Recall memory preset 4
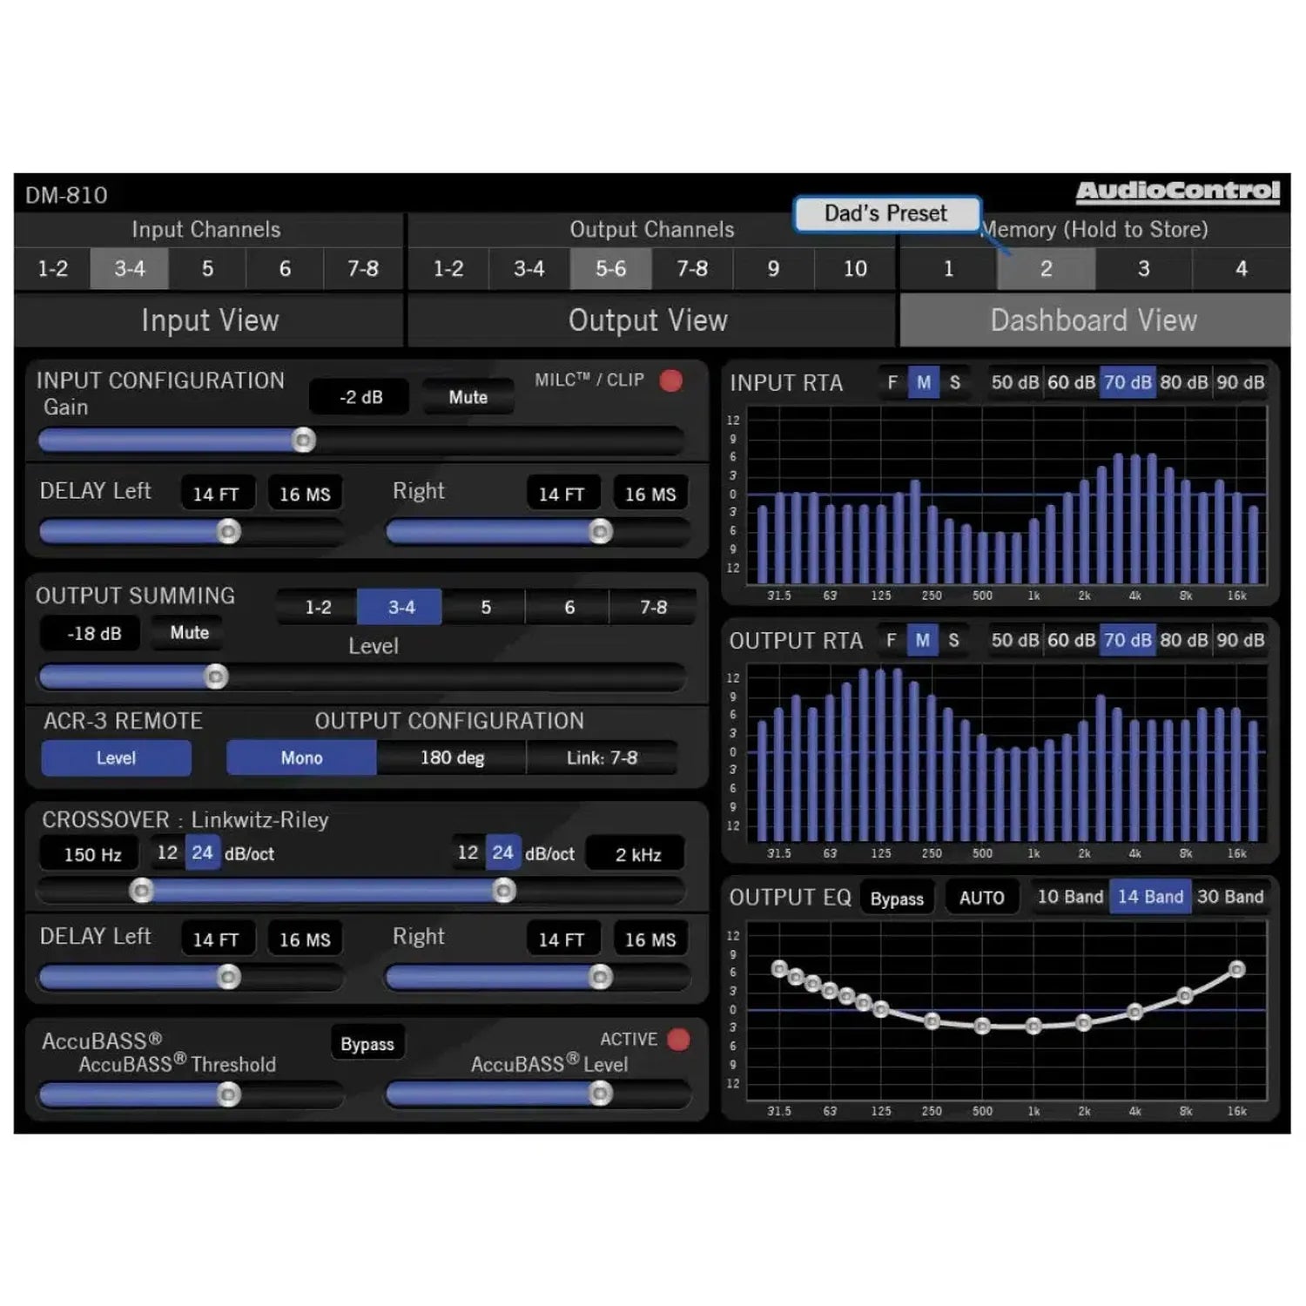The image size is (1306, 1306). tap(1240, 269)
